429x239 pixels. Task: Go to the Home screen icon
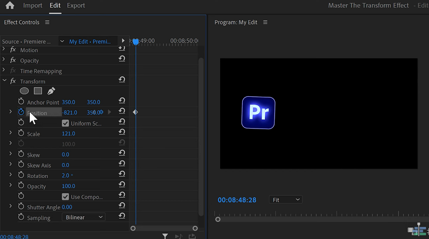[x=10, y=6]
